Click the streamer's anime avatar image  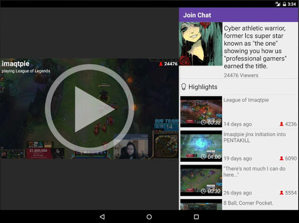pos(200,44)
